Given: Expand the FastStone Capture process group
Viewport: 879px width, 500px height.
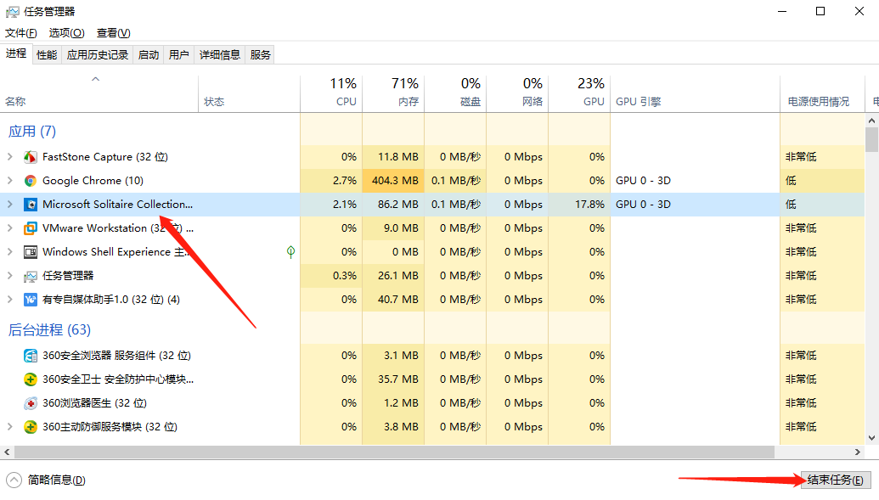Looking at the screenshot, I should click(x=10, y=157).
